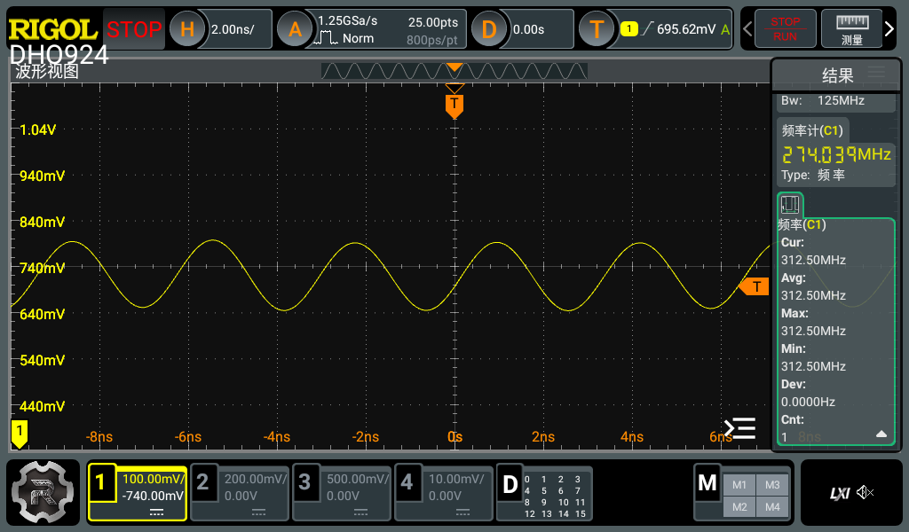Expand the side menu list icon
Viewport: 909px width, 532px height.
click(x=739, y=428)
